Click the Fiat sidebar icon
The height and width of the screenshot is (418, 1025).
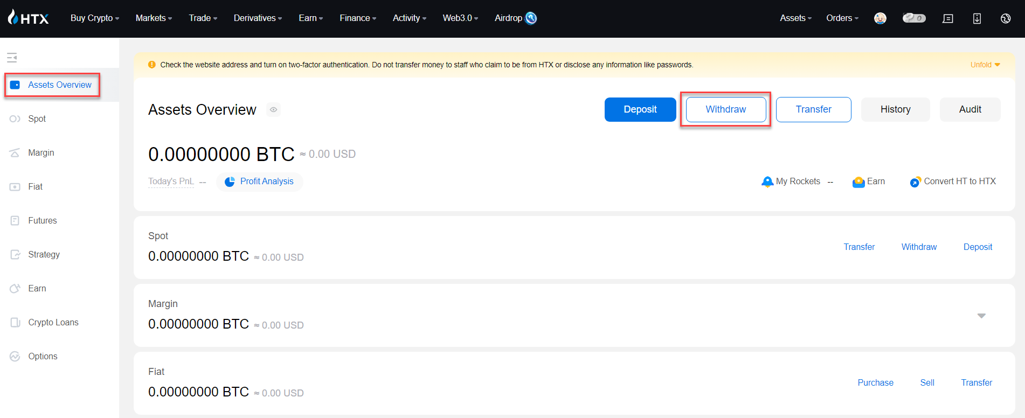click(15, 187)
